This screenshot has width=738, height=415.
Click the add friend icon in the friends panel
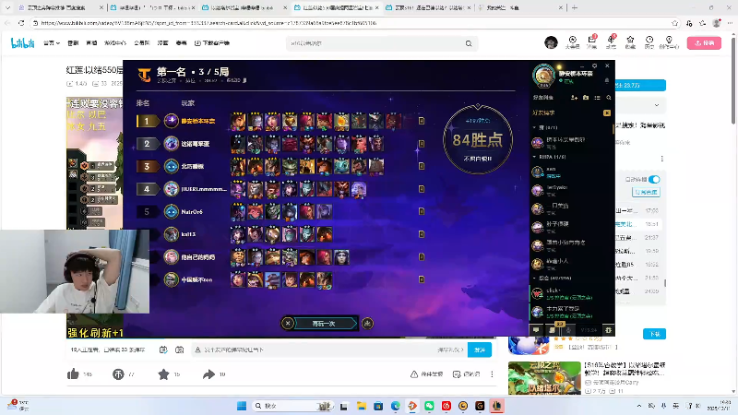(x=574, y=98)
